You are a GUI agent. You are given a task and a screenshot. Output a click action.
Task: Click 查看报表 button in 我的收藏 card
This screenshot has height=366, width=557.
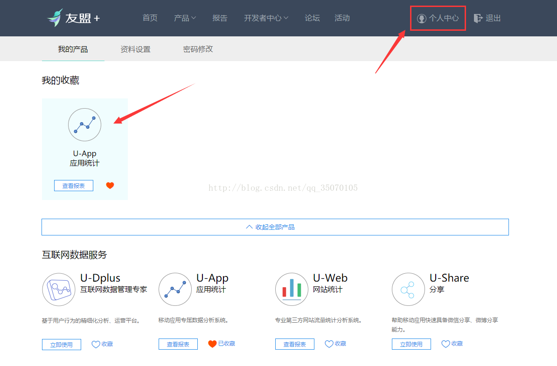click(x=74, y=186)
